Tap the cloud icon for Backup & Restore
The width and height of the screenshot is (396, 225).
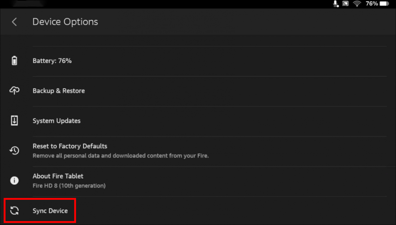[14, 91]
